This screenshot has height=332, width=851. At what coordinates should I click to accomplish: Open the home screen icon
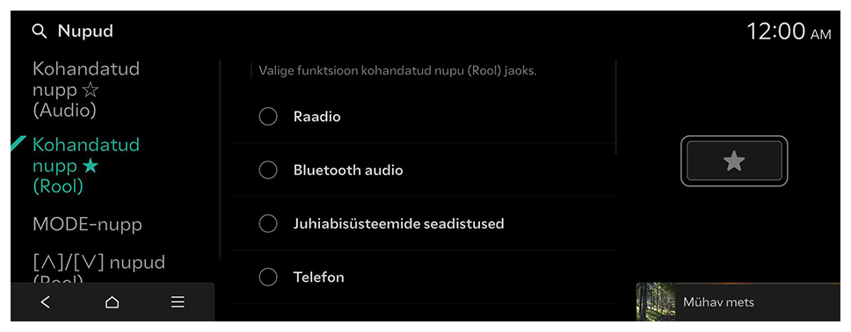click(x=112, y=302)
